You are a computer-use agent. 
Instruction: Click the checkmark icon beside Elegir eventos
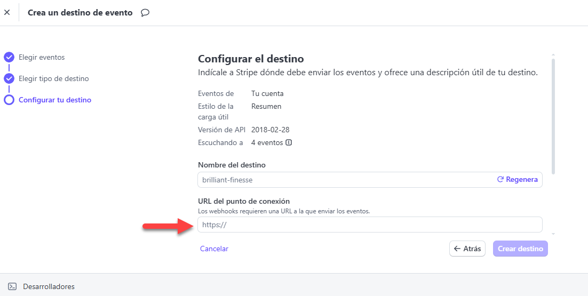[9, 57]
